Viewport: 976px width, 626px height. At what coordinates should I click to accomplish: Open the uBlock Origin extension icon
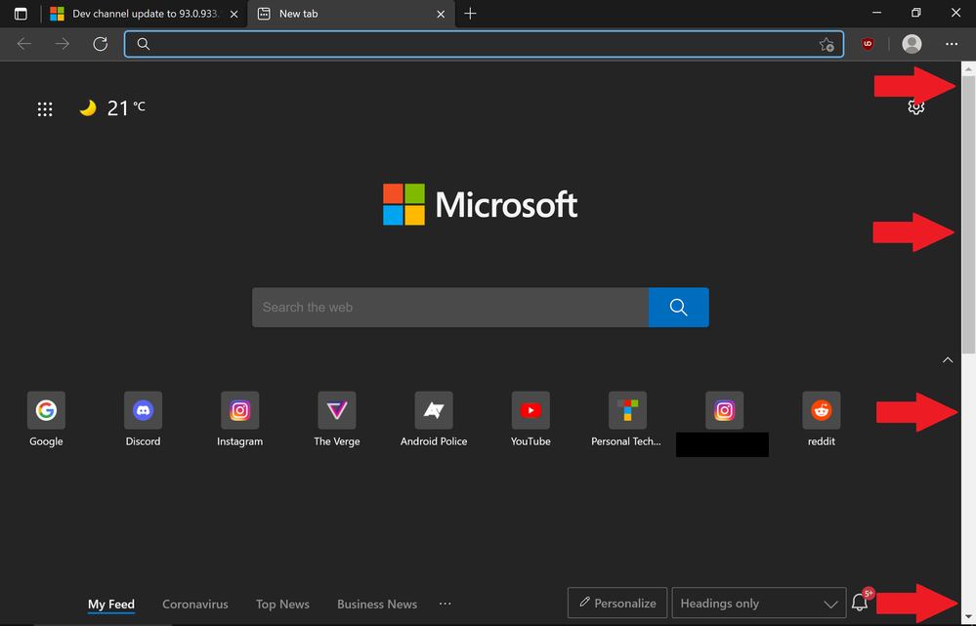[867, 44]
